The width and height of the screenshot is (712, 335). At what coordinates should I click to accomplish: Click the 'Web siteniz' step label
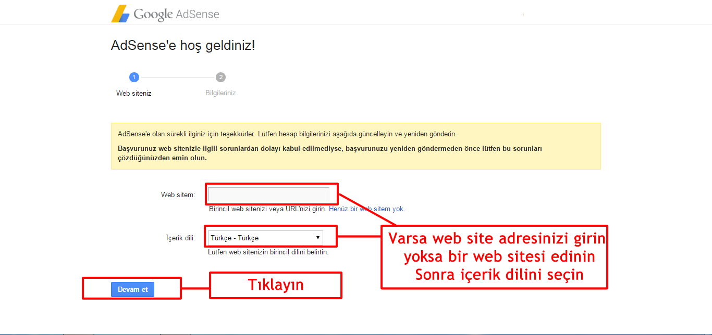(134, 94)
